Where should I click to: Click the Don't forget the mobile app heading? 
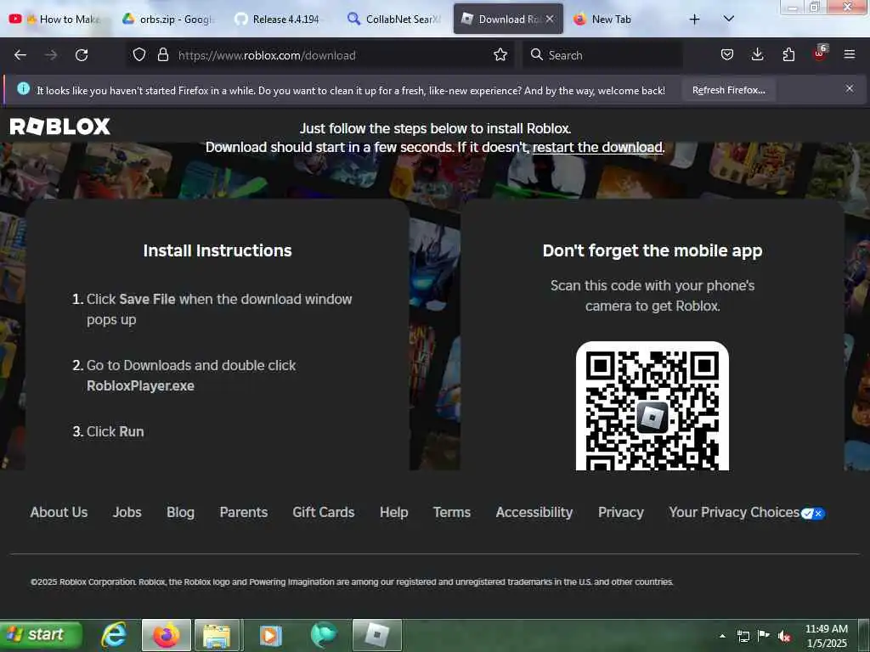pyautogui.click(x=652, y=250)
